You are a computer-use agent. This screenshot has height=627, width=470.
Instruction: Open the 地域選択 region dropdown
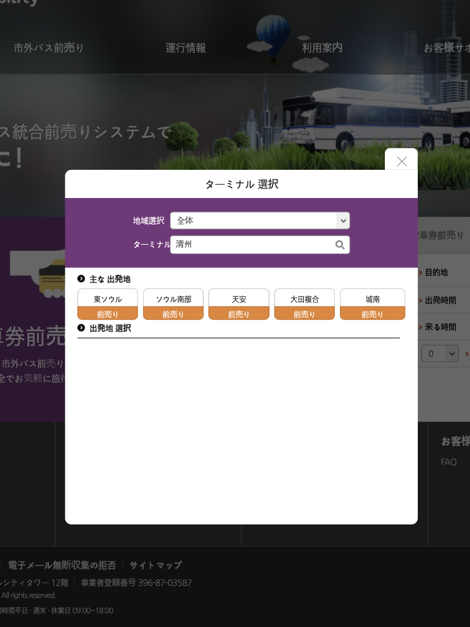(x=260, y=220)
